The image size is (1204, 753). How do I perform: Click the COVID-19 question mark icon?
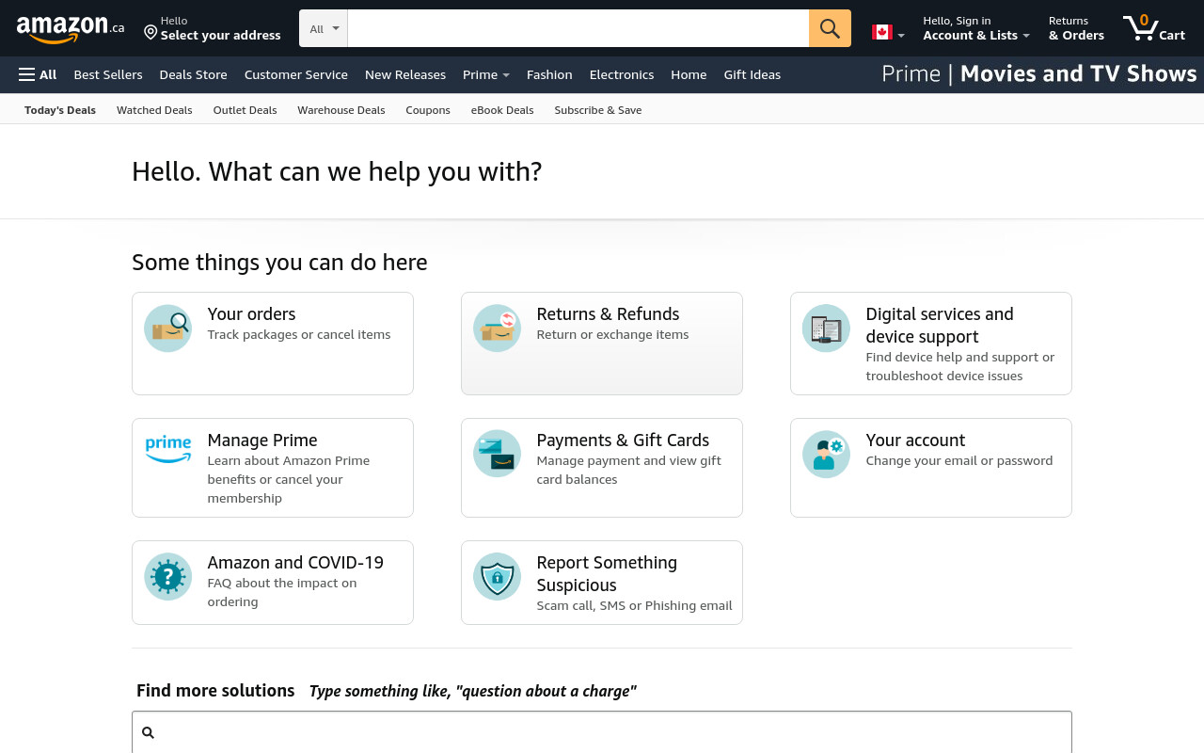click(167, 576)
